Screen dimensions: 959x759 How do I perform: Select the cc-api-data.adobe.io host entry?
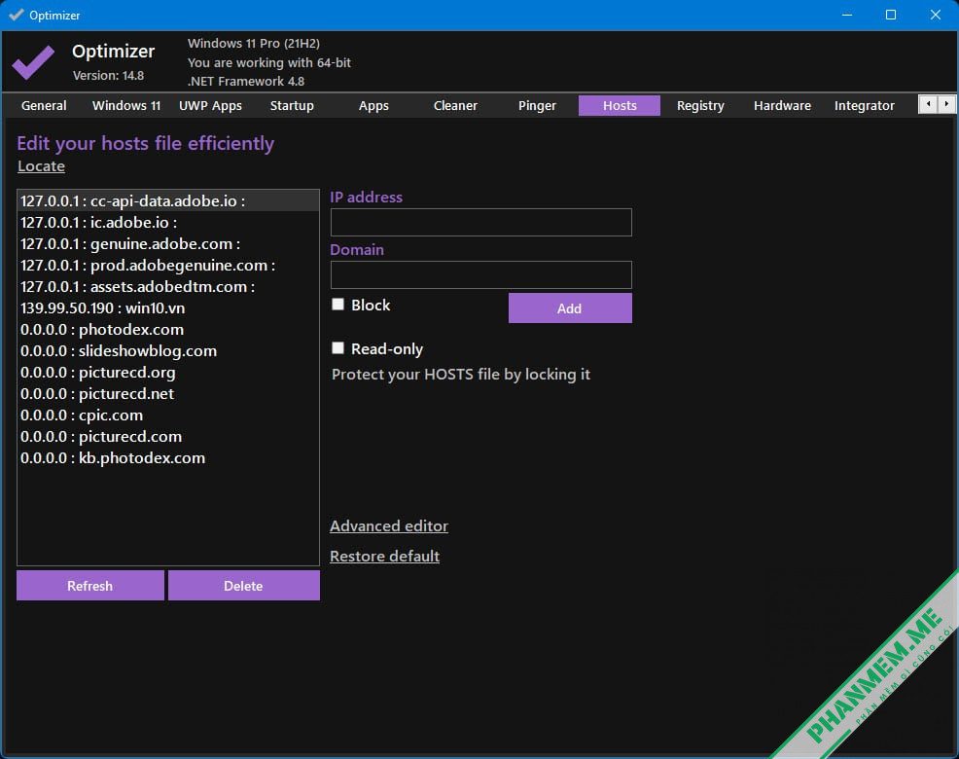click(168, 200)
